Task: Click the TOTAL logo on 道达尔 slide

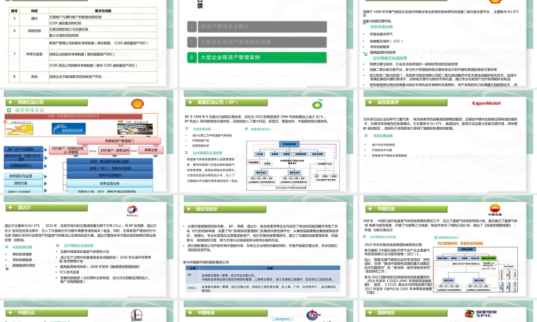Action: pos(131,210)
